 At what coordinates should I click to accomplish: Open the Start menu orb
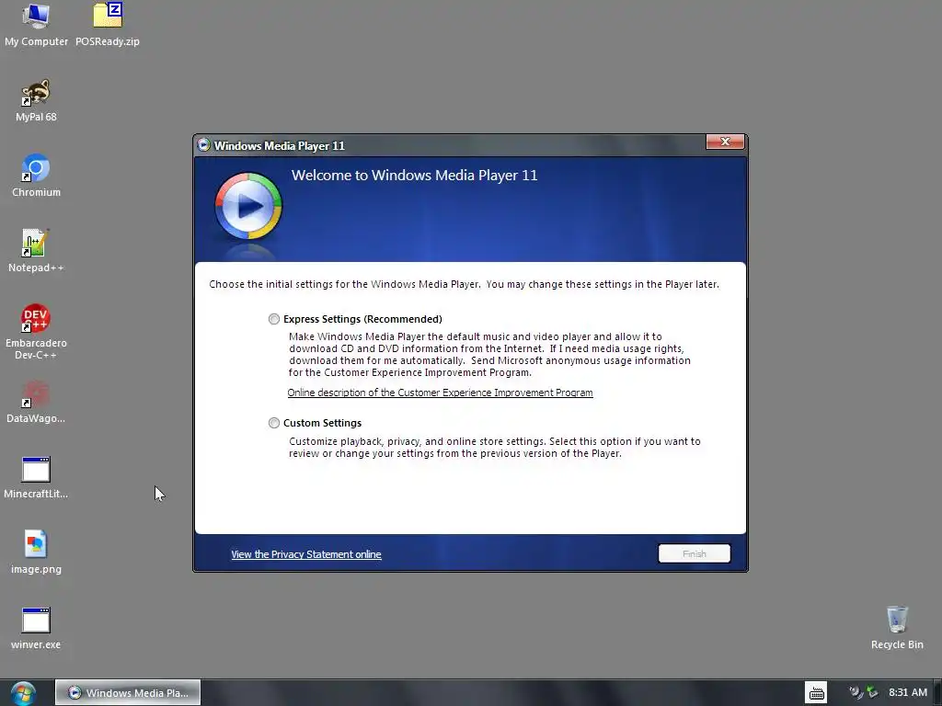[x=23, y=693]
